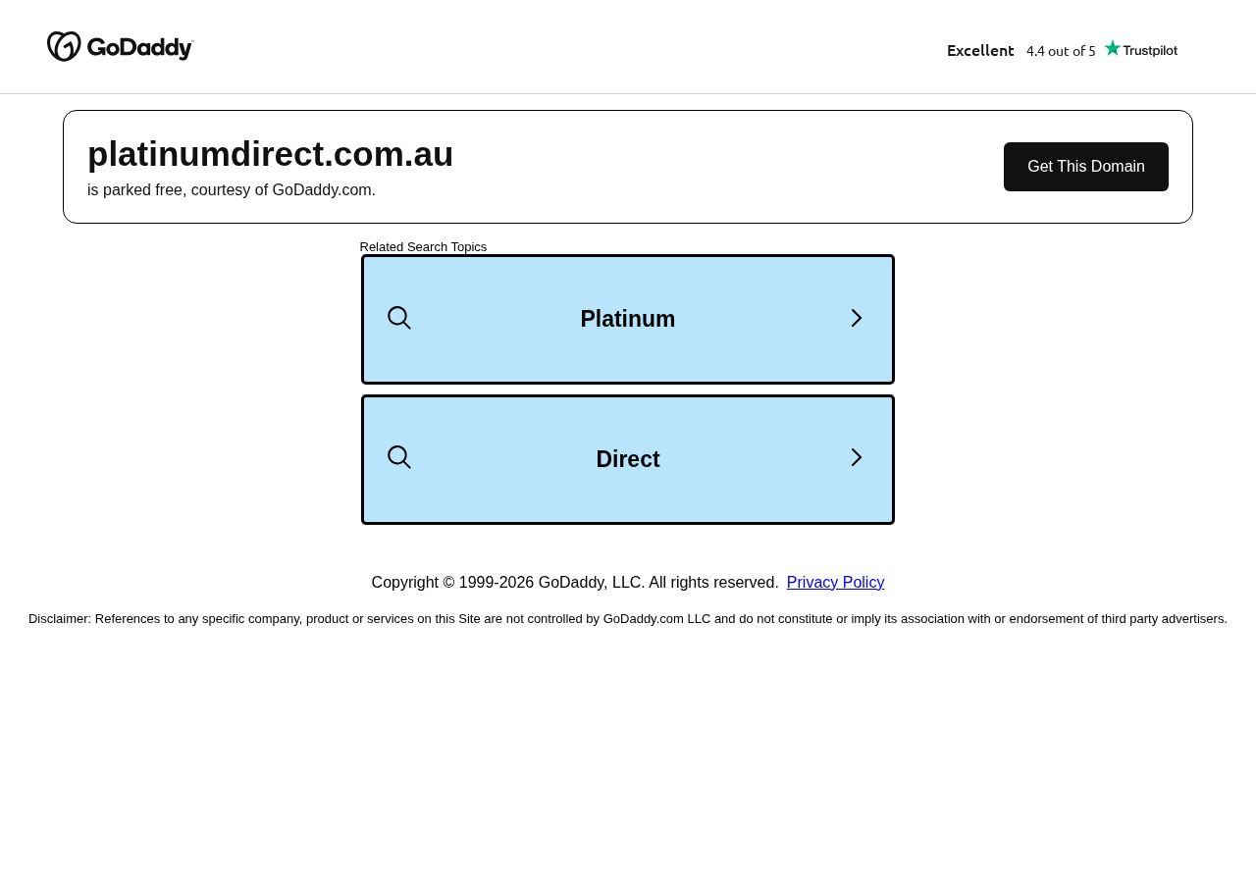
Task: Click the GoDaddy logo in the header
Action: tap(121, 46)
